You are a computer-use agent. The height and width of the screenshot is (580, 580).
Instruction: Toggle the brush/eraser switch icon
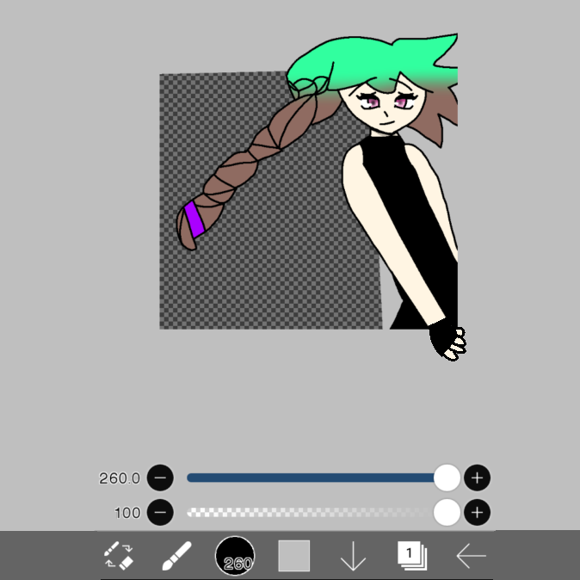pos(119,555)
